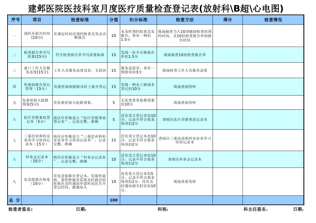The width and height of the screenshot is (316, 223).
Task: Select the 序号 header cell
Action: [x=15, y=20]
